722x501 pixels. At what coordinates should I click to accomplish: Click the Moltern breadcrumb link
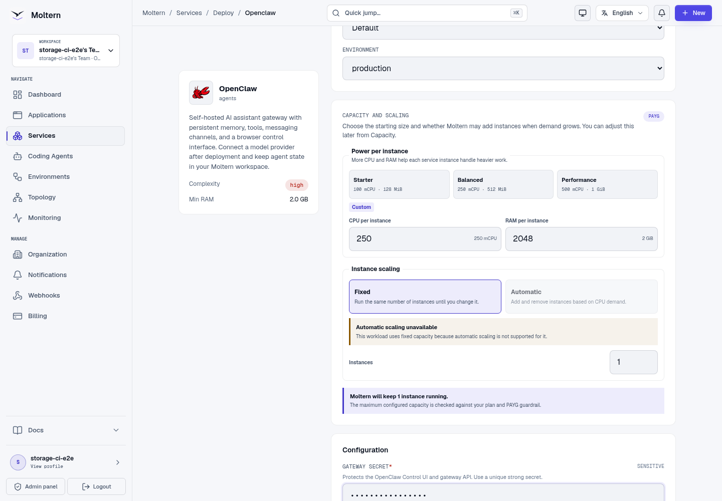click(x=154, y=13)
